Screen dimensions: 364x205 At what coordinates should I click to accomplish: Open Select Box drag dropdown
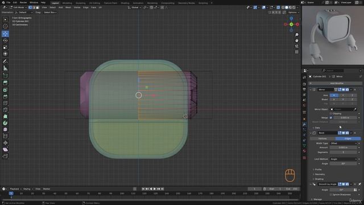tap(50, 13)
